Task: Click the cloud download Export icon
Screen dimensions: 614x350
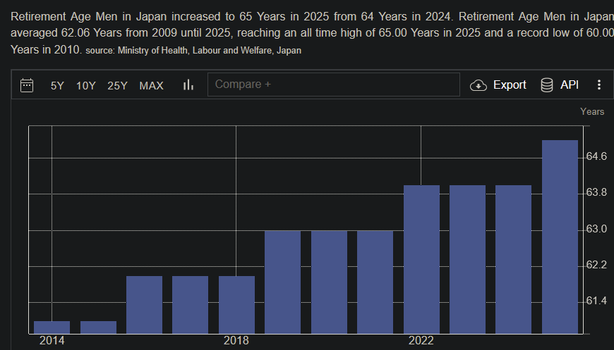Action: pos(478,85)
